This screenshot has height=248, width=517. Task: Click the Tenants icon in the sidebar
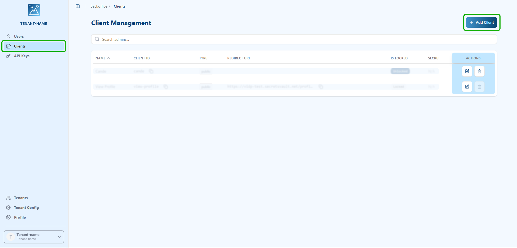8,198
